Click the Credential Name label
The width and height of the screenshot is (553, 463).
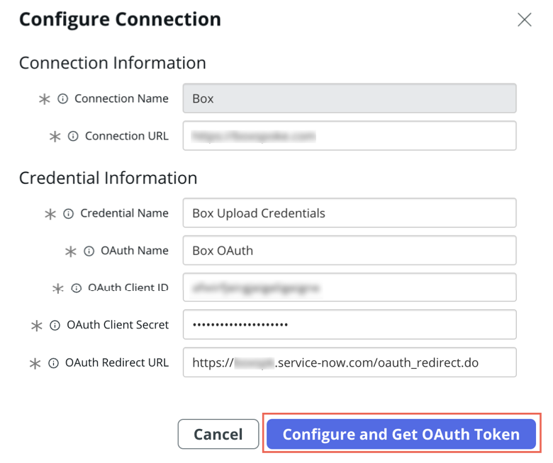[124, 213]
